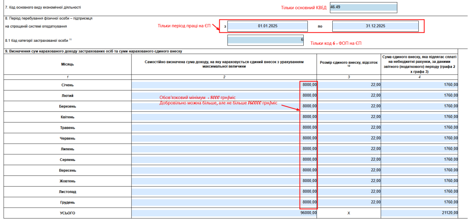The width and height of the screenshot is (468, 221).
Task: Click the УСЬОГО total income 96000,00 cell
Action: point(224,213)
